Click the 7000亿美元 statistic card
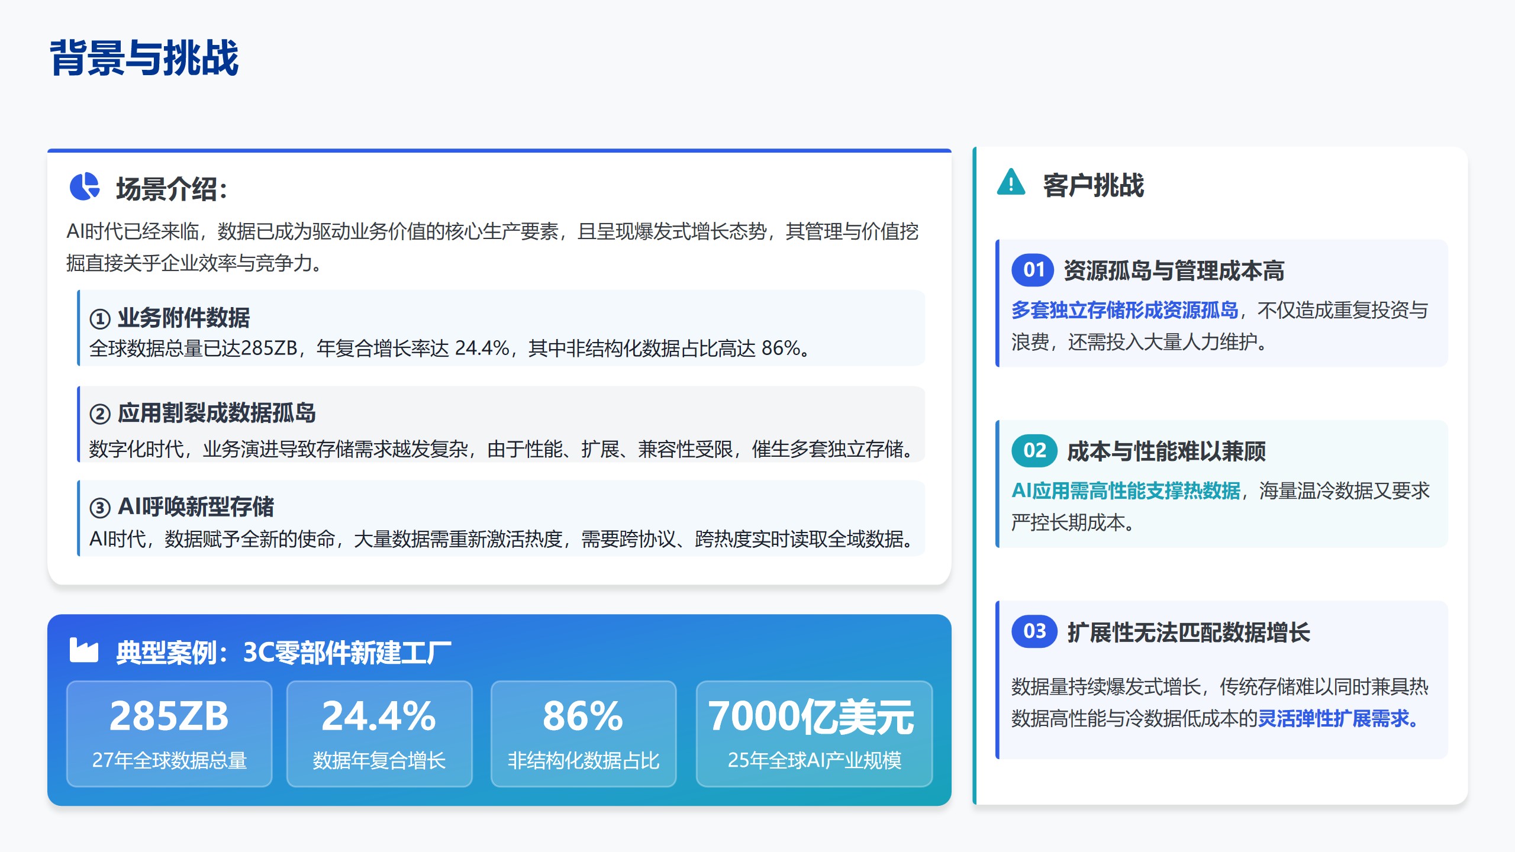 (x=814, y=734)
